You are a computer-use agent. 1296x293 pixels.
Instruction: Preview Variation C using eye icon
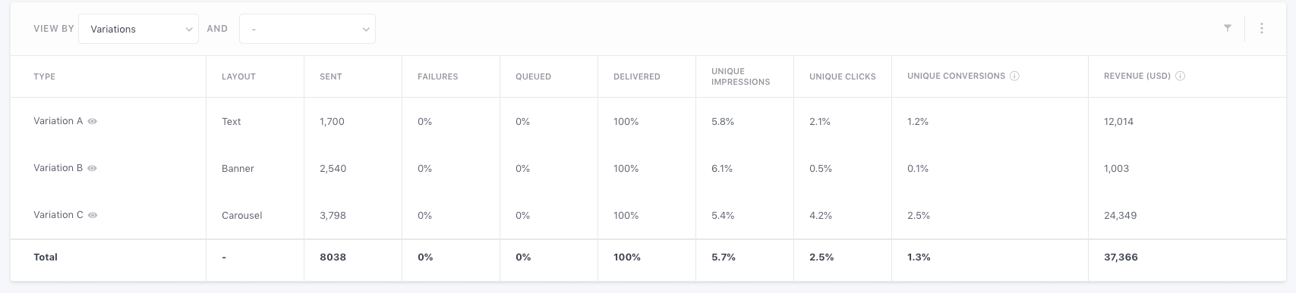93,215
